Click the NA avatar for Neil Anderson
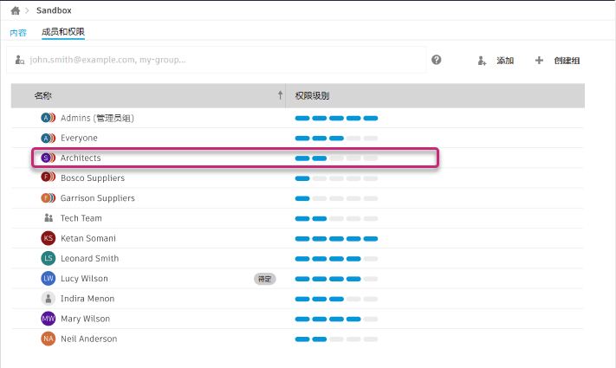Image resolution: width=616 pixels, height=368 pixels. [x=48, y=339]
